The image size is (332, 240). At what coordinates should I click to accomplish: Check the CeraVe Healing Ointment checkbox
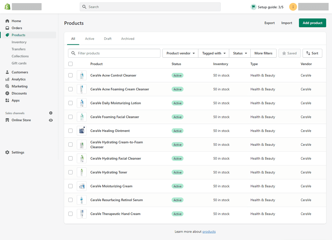pyautogui.click(x=70, y=131)
